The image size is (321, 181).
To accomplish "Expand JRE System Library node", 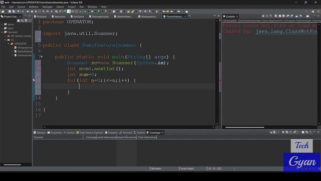I will (6, 36).
